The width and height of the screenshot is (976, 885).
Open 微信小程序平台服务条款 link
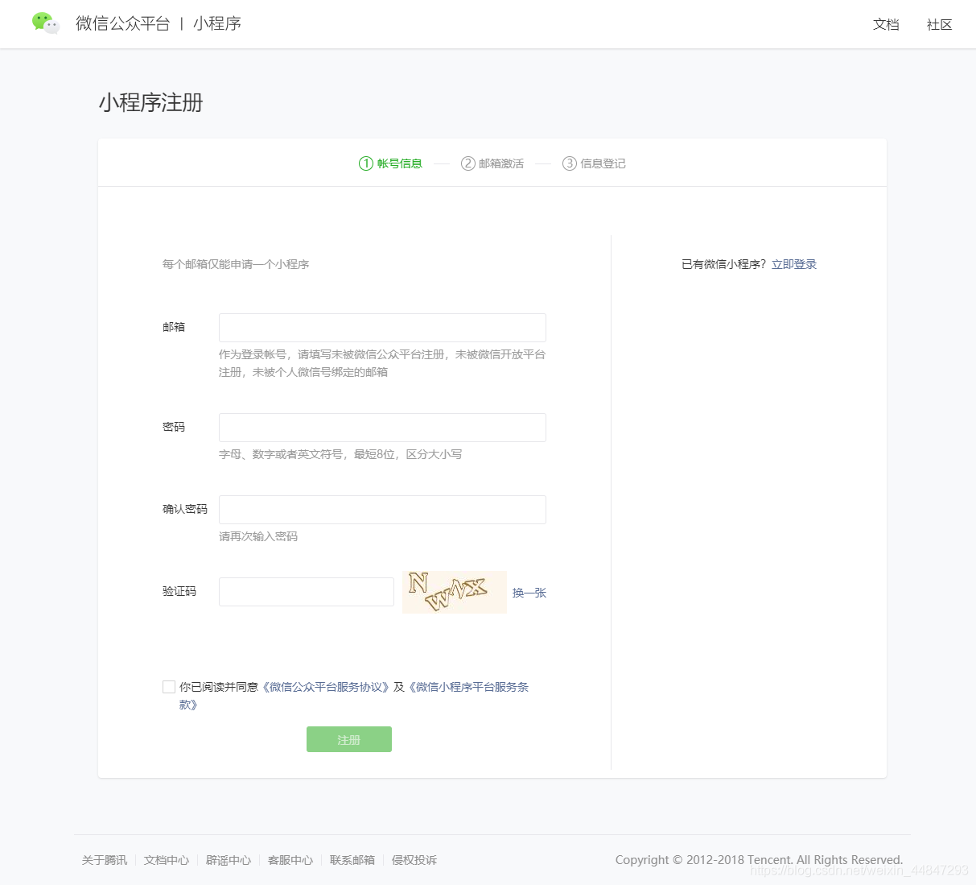pos(468,687)
